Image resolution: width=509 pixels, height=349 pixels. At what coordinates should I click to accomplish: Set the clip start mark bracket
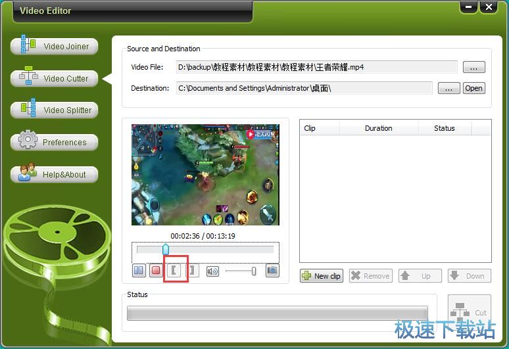coord(174,271)
